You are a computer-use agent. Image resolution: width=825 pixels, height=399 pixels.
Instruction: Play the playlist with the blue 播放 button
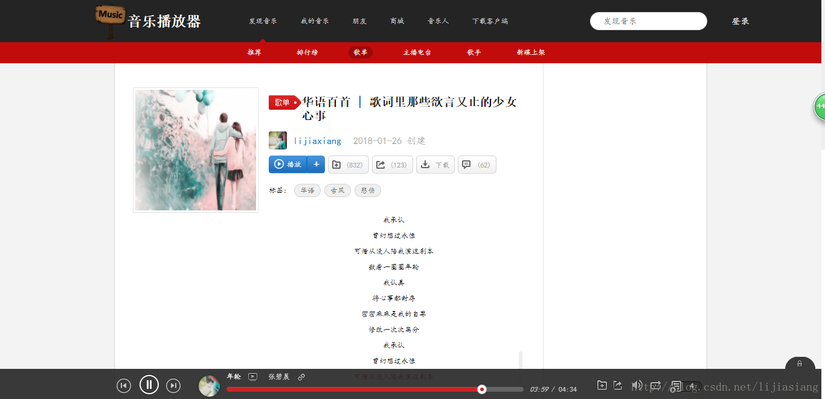pos(287,165)
